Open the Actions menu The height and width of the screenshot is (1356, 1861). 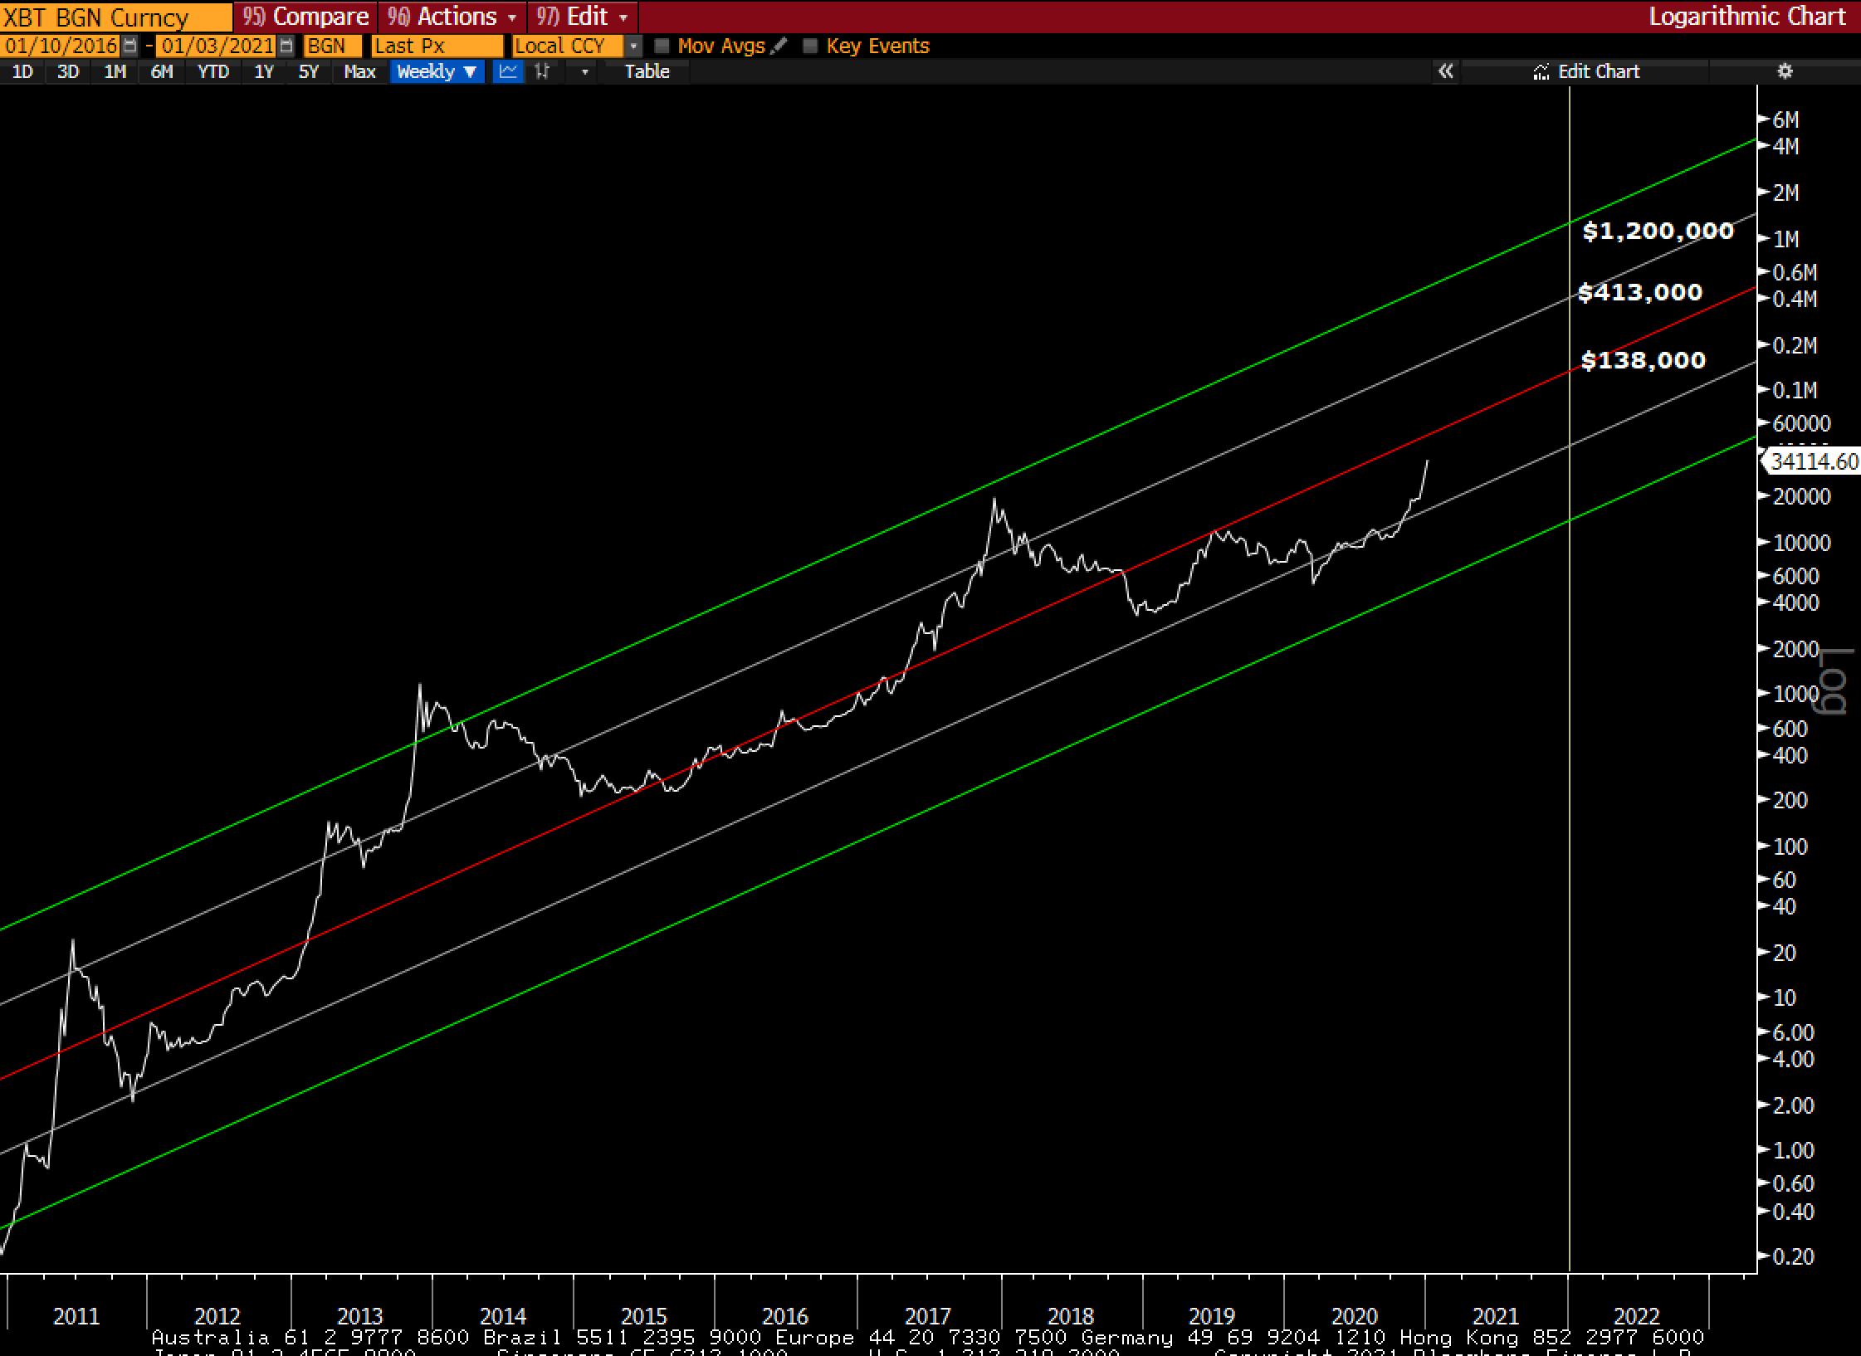click(453, 17)
